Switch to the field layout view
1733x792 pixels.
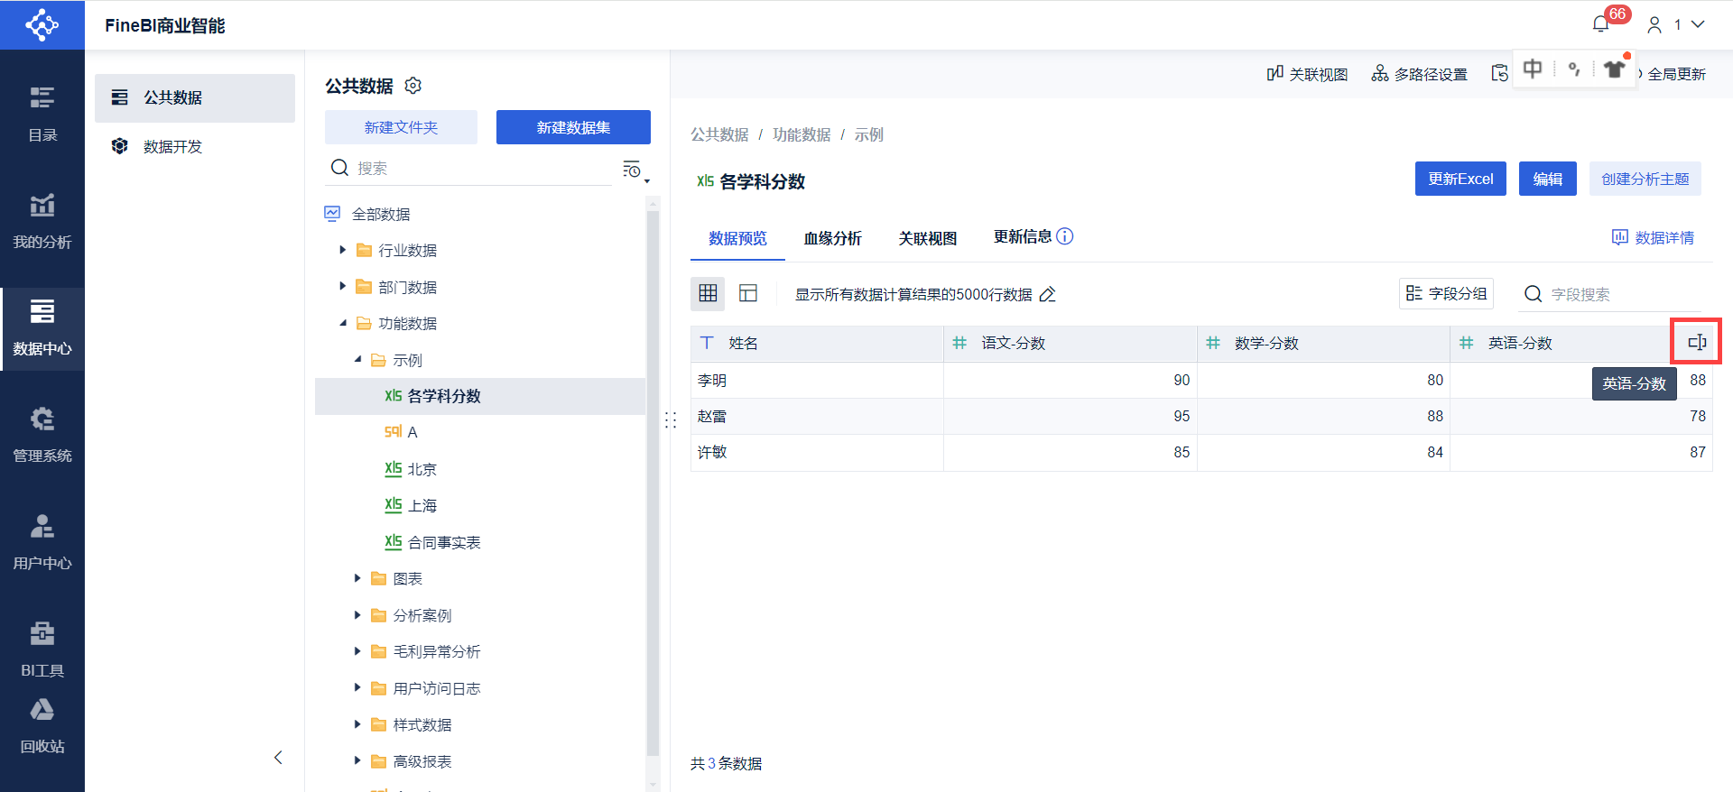[x=748, y=293]
